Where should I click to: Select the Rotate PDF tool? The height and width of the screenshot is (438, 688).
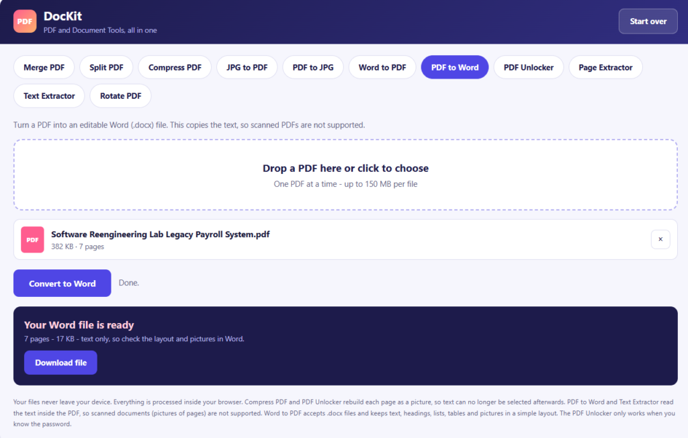click(121, 95)
